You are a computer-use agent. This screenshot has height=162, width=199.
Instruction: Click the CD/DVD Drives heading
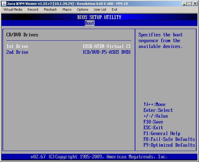pos(22,35)
